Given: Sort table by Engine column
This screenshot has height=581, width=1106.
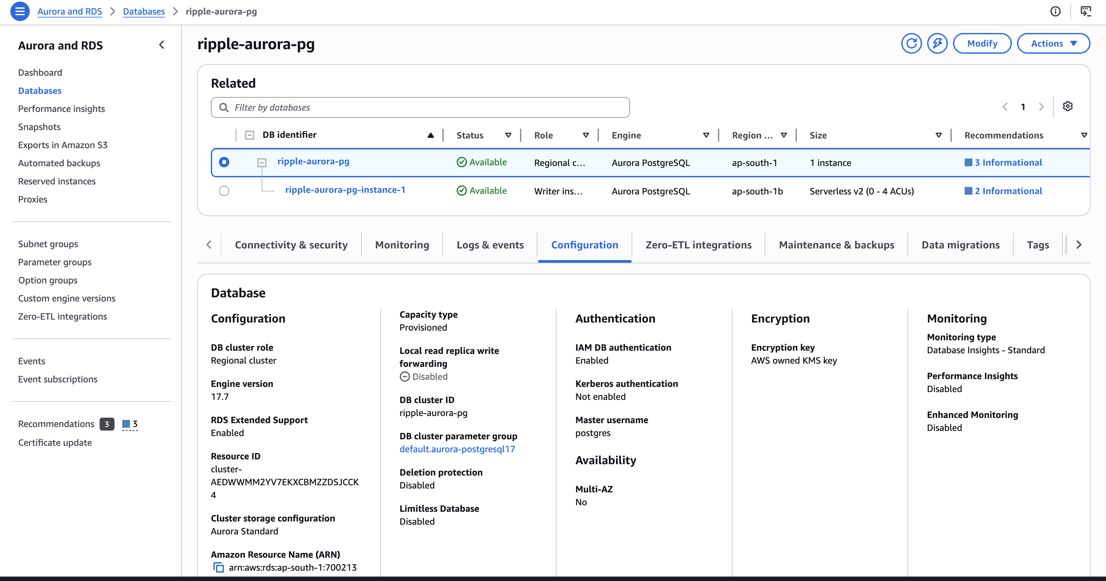Looking at the screenshot, I should pos(706,135).
